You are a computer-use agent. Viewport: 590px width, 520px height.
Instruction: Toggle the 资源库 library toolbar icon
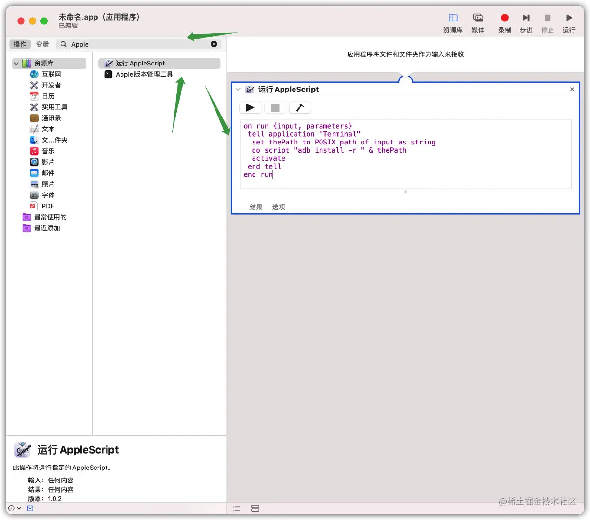click(453, 18)
